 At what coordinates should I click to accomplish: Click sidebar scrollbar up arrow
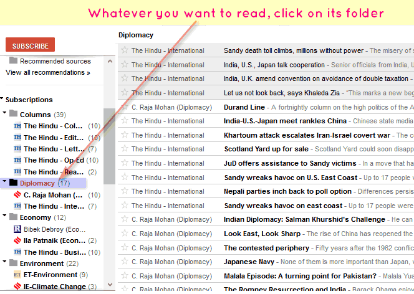pos(110,61)
